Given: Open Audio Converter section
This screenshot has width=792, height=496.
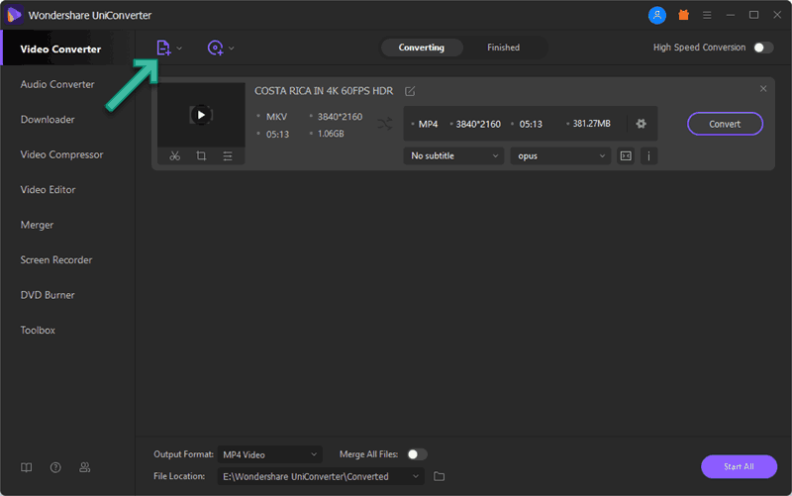Looking at the screenshot, I should click(x=57, y=84).
